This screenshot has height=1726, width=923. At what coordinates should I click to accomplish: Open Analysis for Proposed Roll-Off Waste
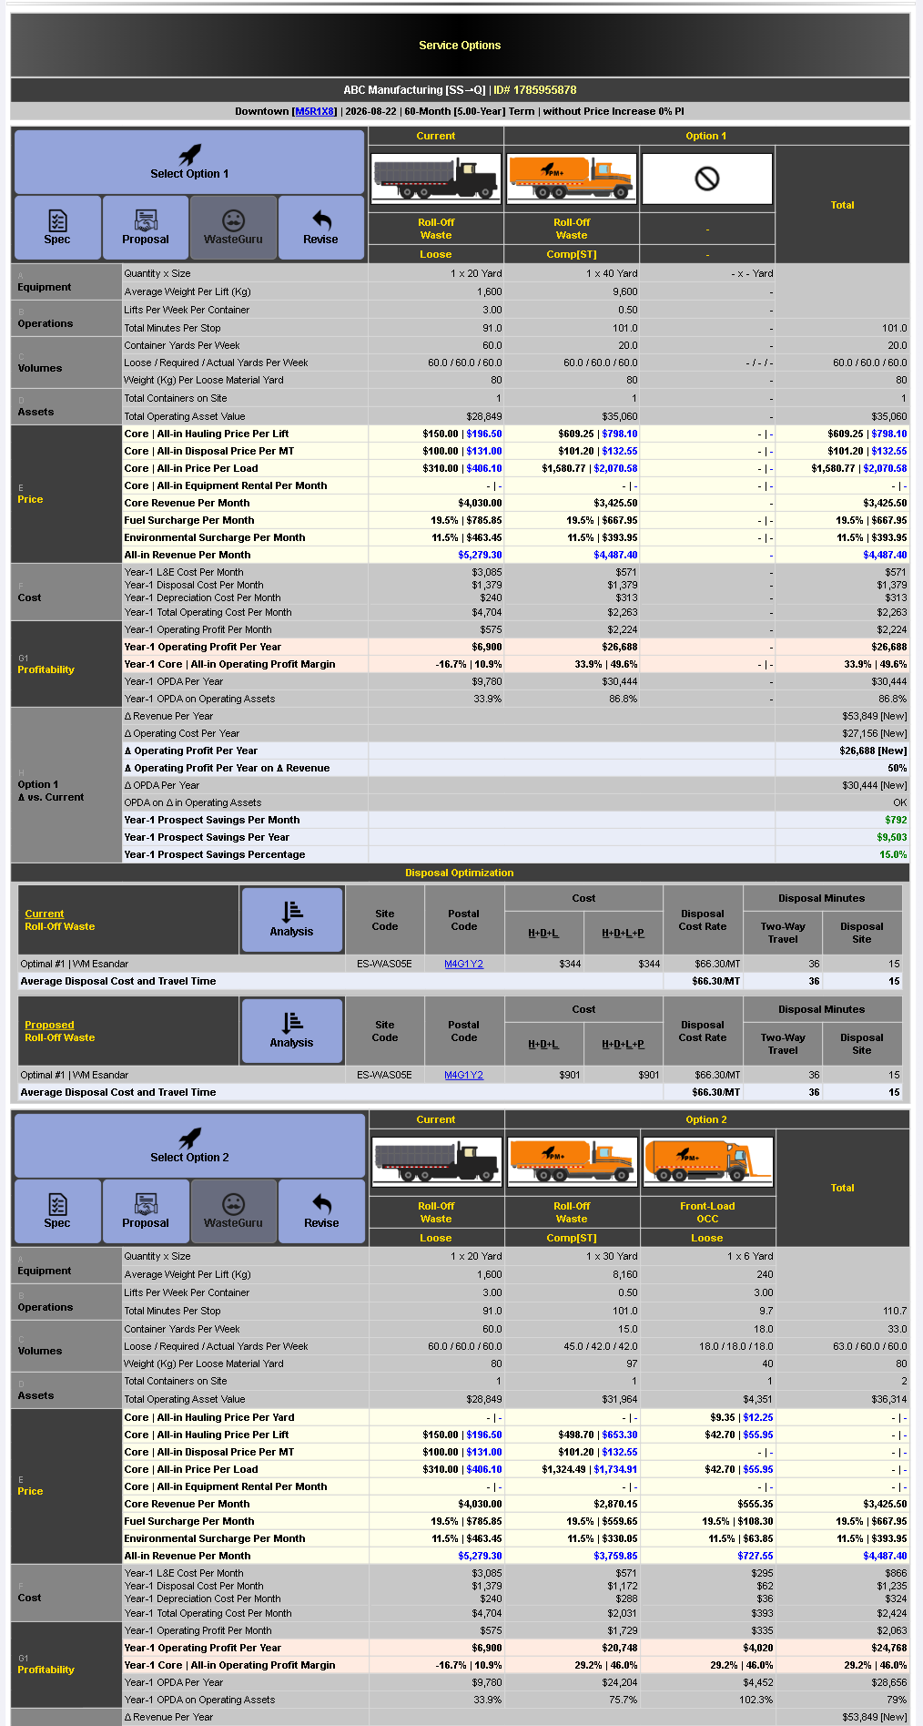[x=291, y=1031]
